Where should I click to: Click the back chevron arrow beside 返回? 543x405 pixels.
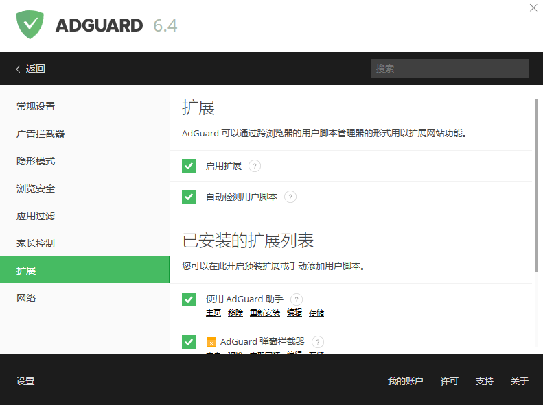[18, 69]
